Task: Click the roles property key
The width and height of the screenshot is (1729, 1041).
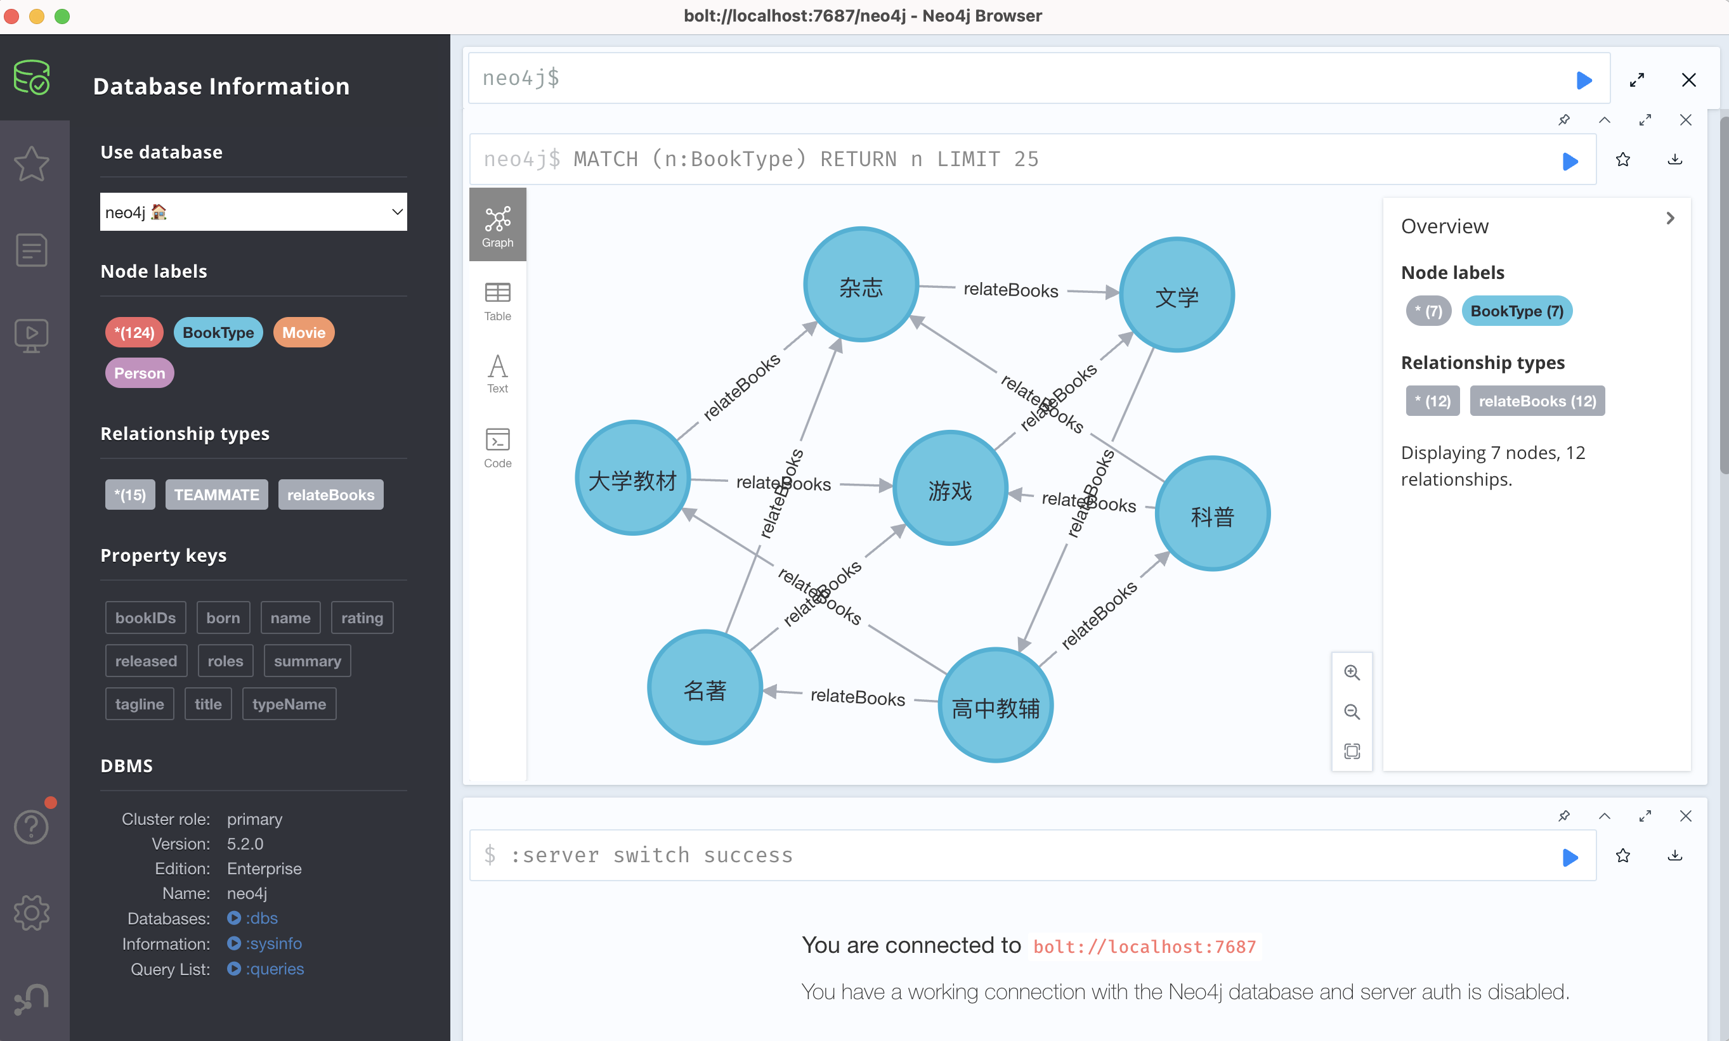Action: pyautogui.click(x=225, y=661)
